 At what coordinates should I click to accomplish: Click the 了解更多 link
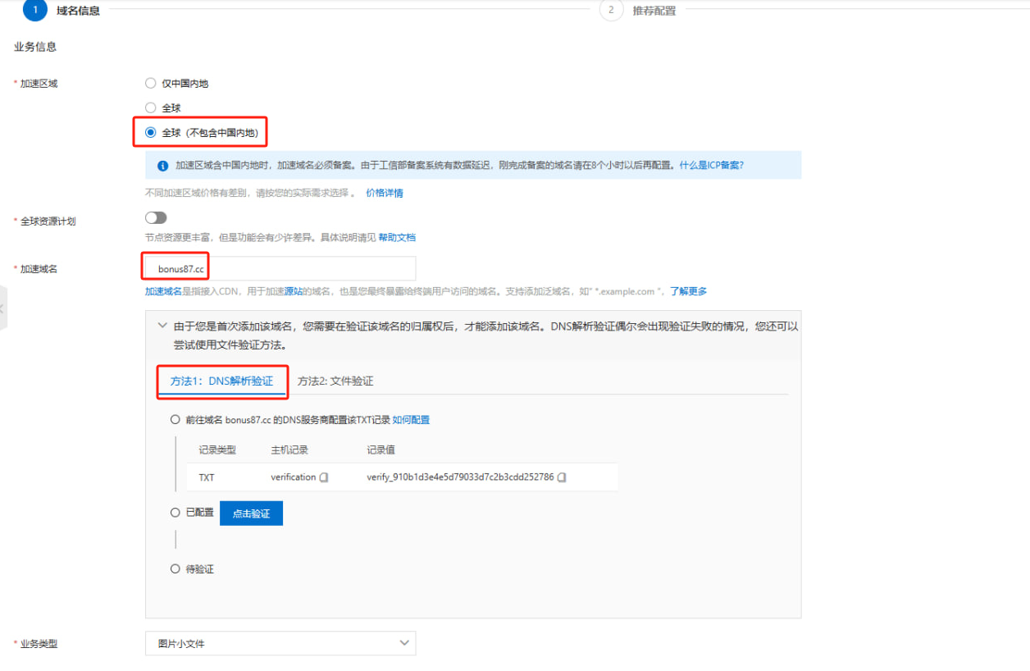click(x=688, y=291)
